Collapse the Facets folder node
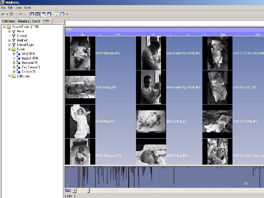 [9, 49]
